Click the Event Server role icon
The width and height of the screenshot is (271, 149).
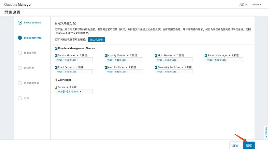[x=56, y=68]
